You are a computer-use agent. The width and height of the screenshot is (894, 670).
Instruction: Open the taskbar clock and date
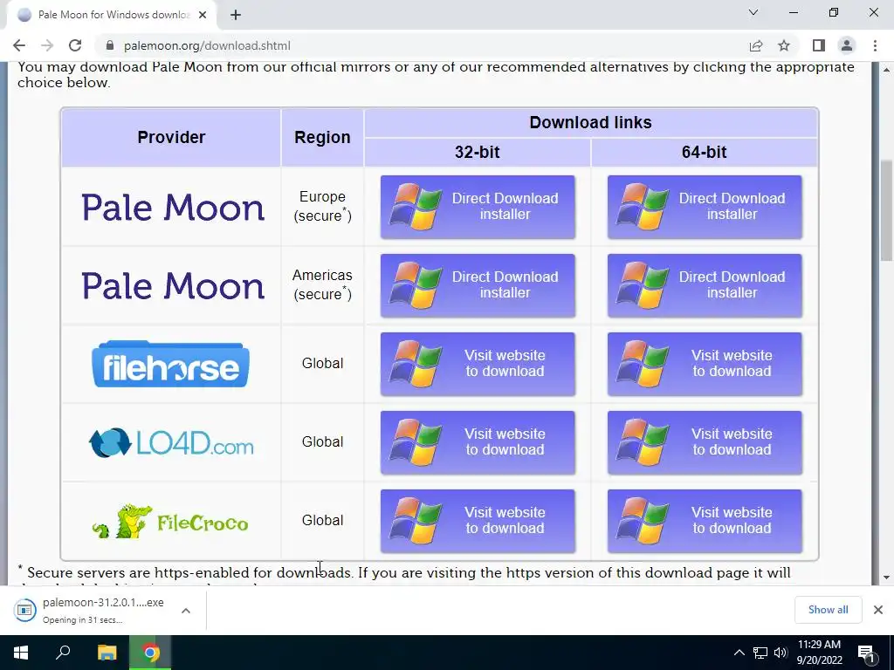[x=819, y=653]
